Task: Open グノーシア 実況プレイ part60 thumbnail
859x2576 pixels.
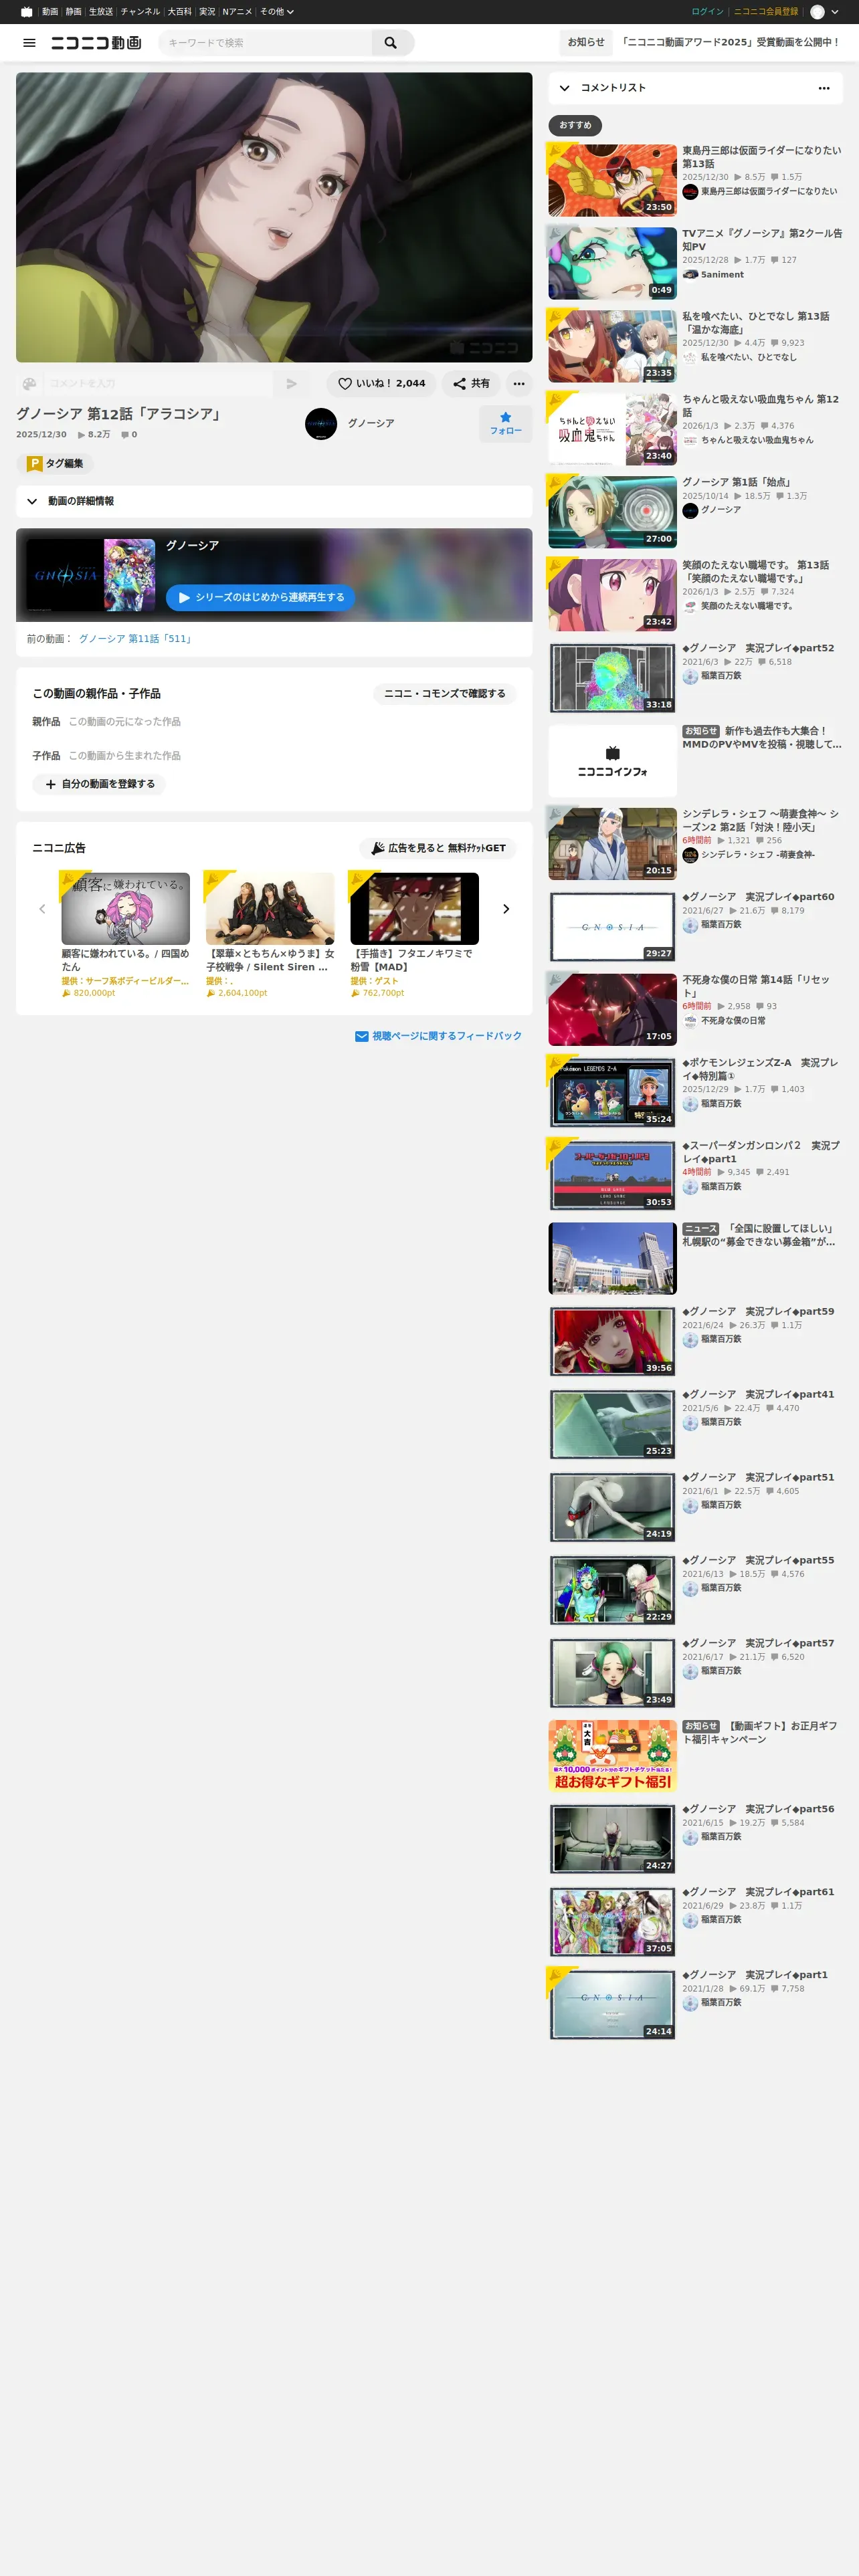Action: pos(613,927)
